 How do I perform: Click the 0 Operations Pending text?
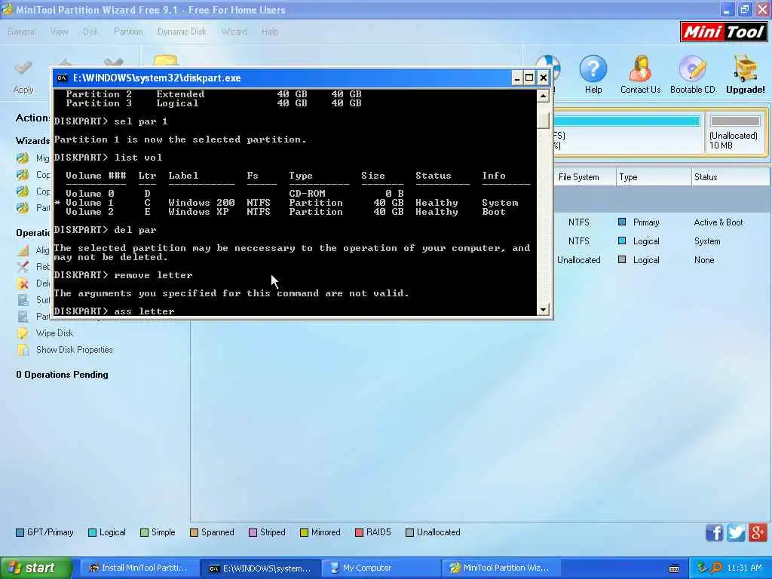pyautogui.click(x=62, y=375)
